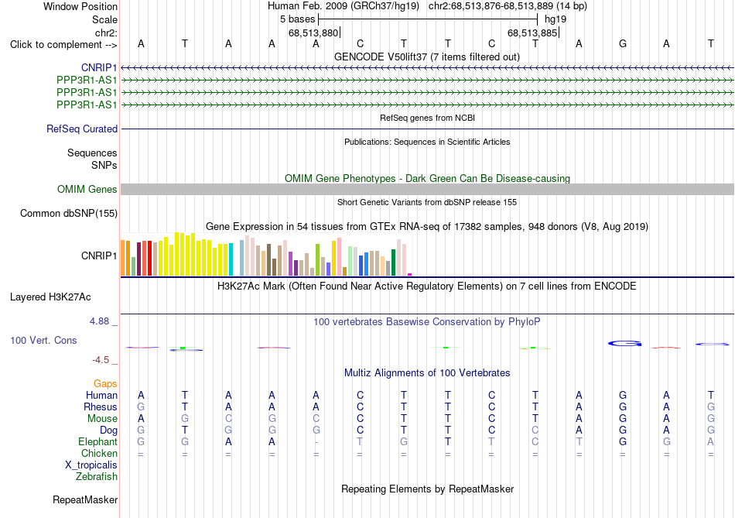
Task: Click the GTEx Gene Expression track title
Action: coord(427,227)
